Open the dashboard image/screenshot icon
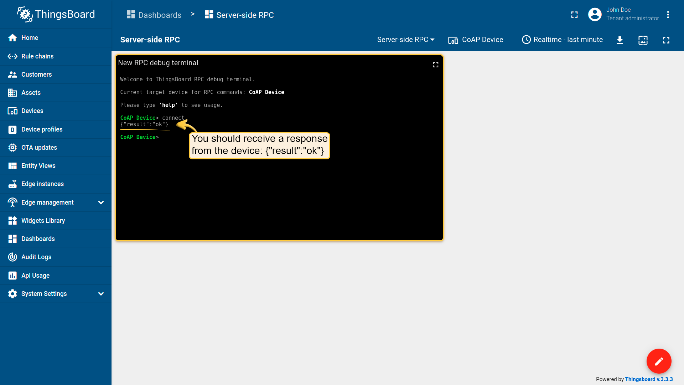 tap(643, 40)
